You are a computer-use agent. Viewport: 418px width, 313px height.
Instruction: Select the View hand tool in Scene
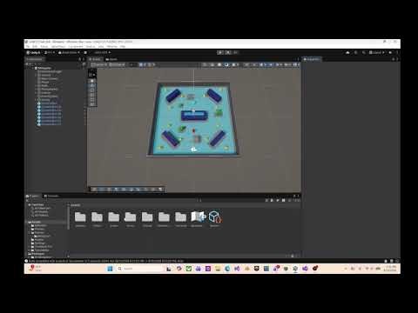point(92,81)
